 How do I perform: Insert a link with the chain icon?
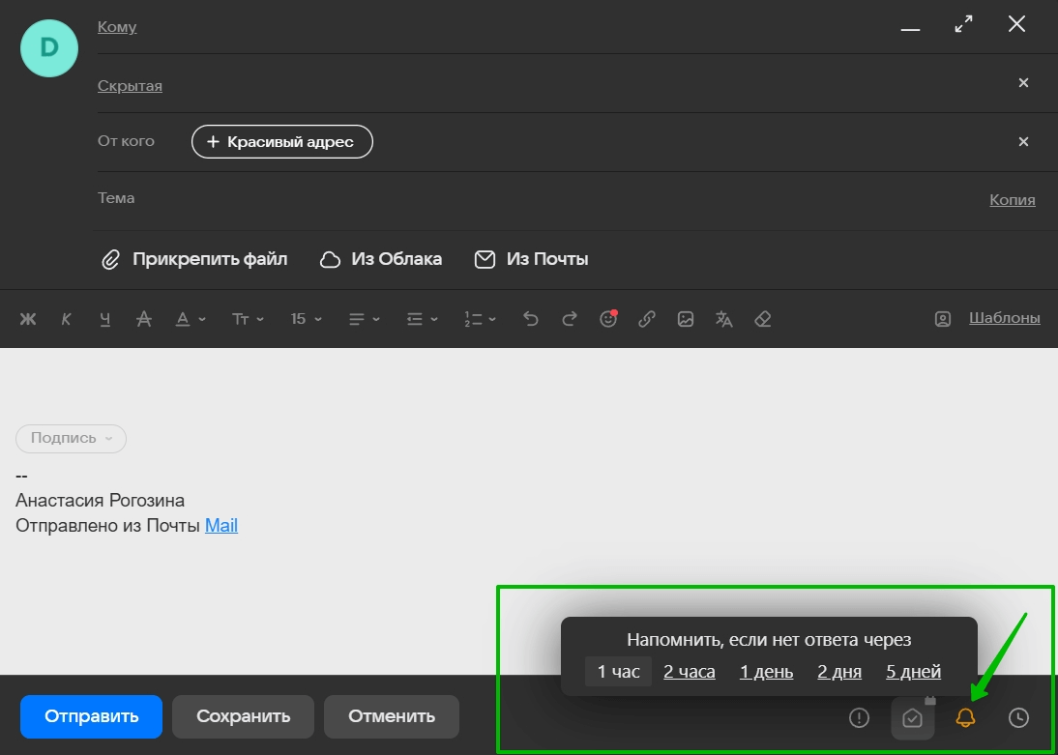tap(647, 319)
